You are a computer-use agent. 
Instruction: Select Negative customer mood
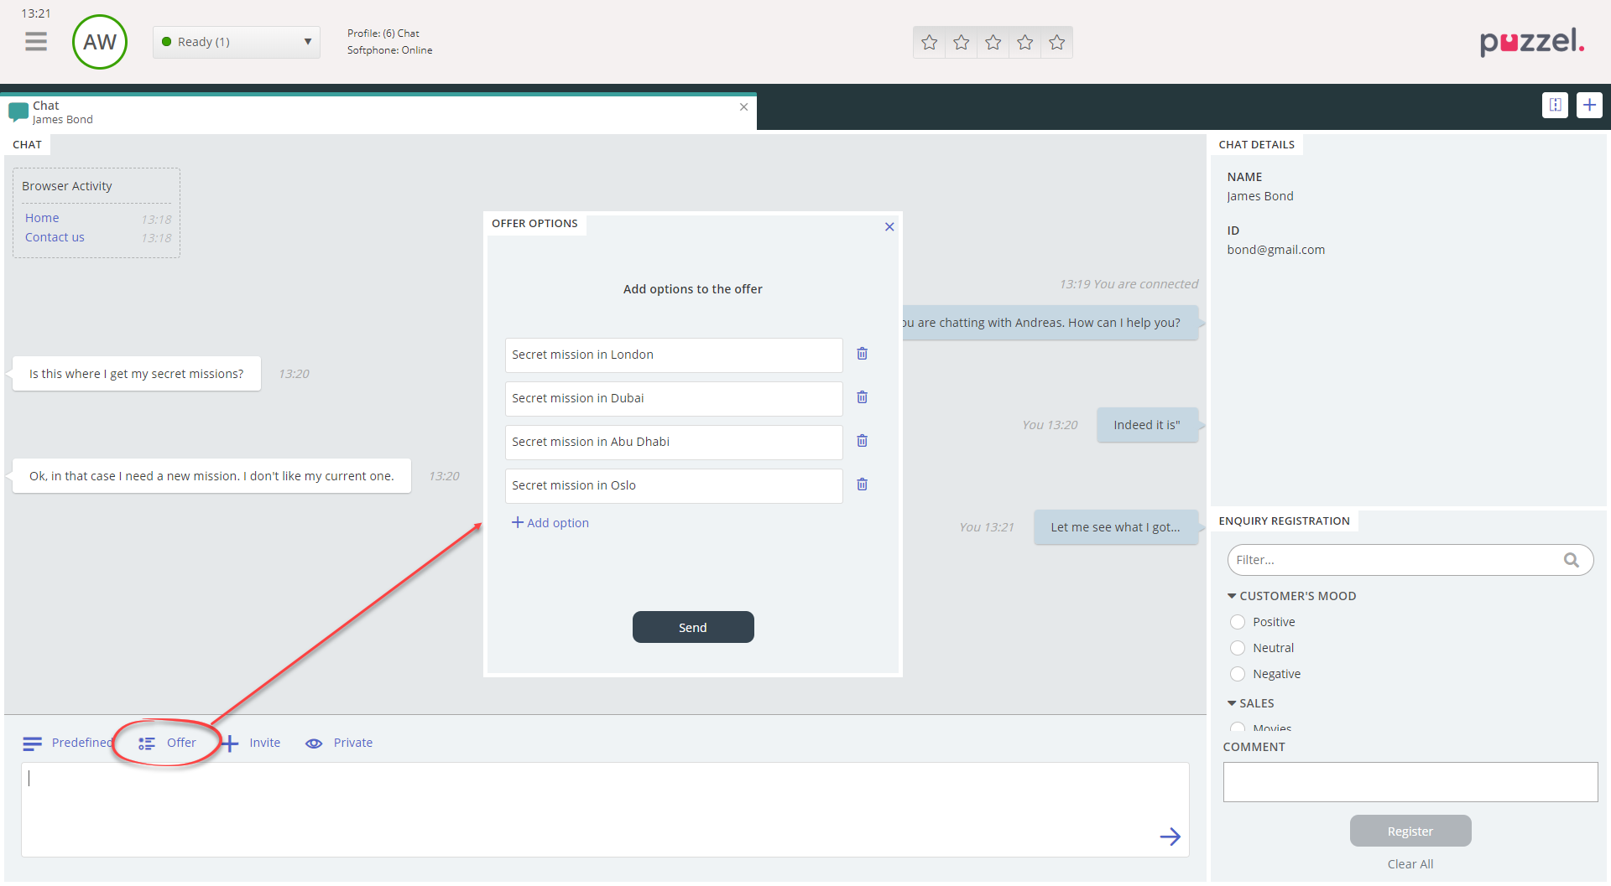point(1238,674)
